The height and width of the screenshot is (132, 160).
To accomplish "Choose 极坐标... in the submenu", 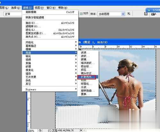I will (x=88, y=66).
